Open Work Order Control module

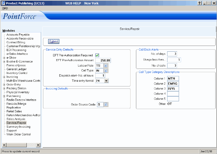(19, 134)
